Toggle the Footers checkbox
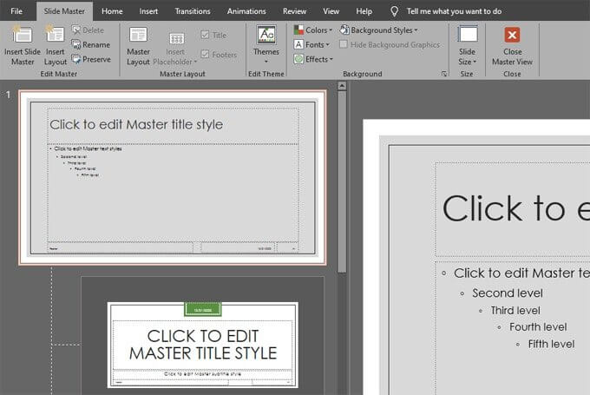The width and height of the screenshot is (590, 395). [x=205, y=55]
